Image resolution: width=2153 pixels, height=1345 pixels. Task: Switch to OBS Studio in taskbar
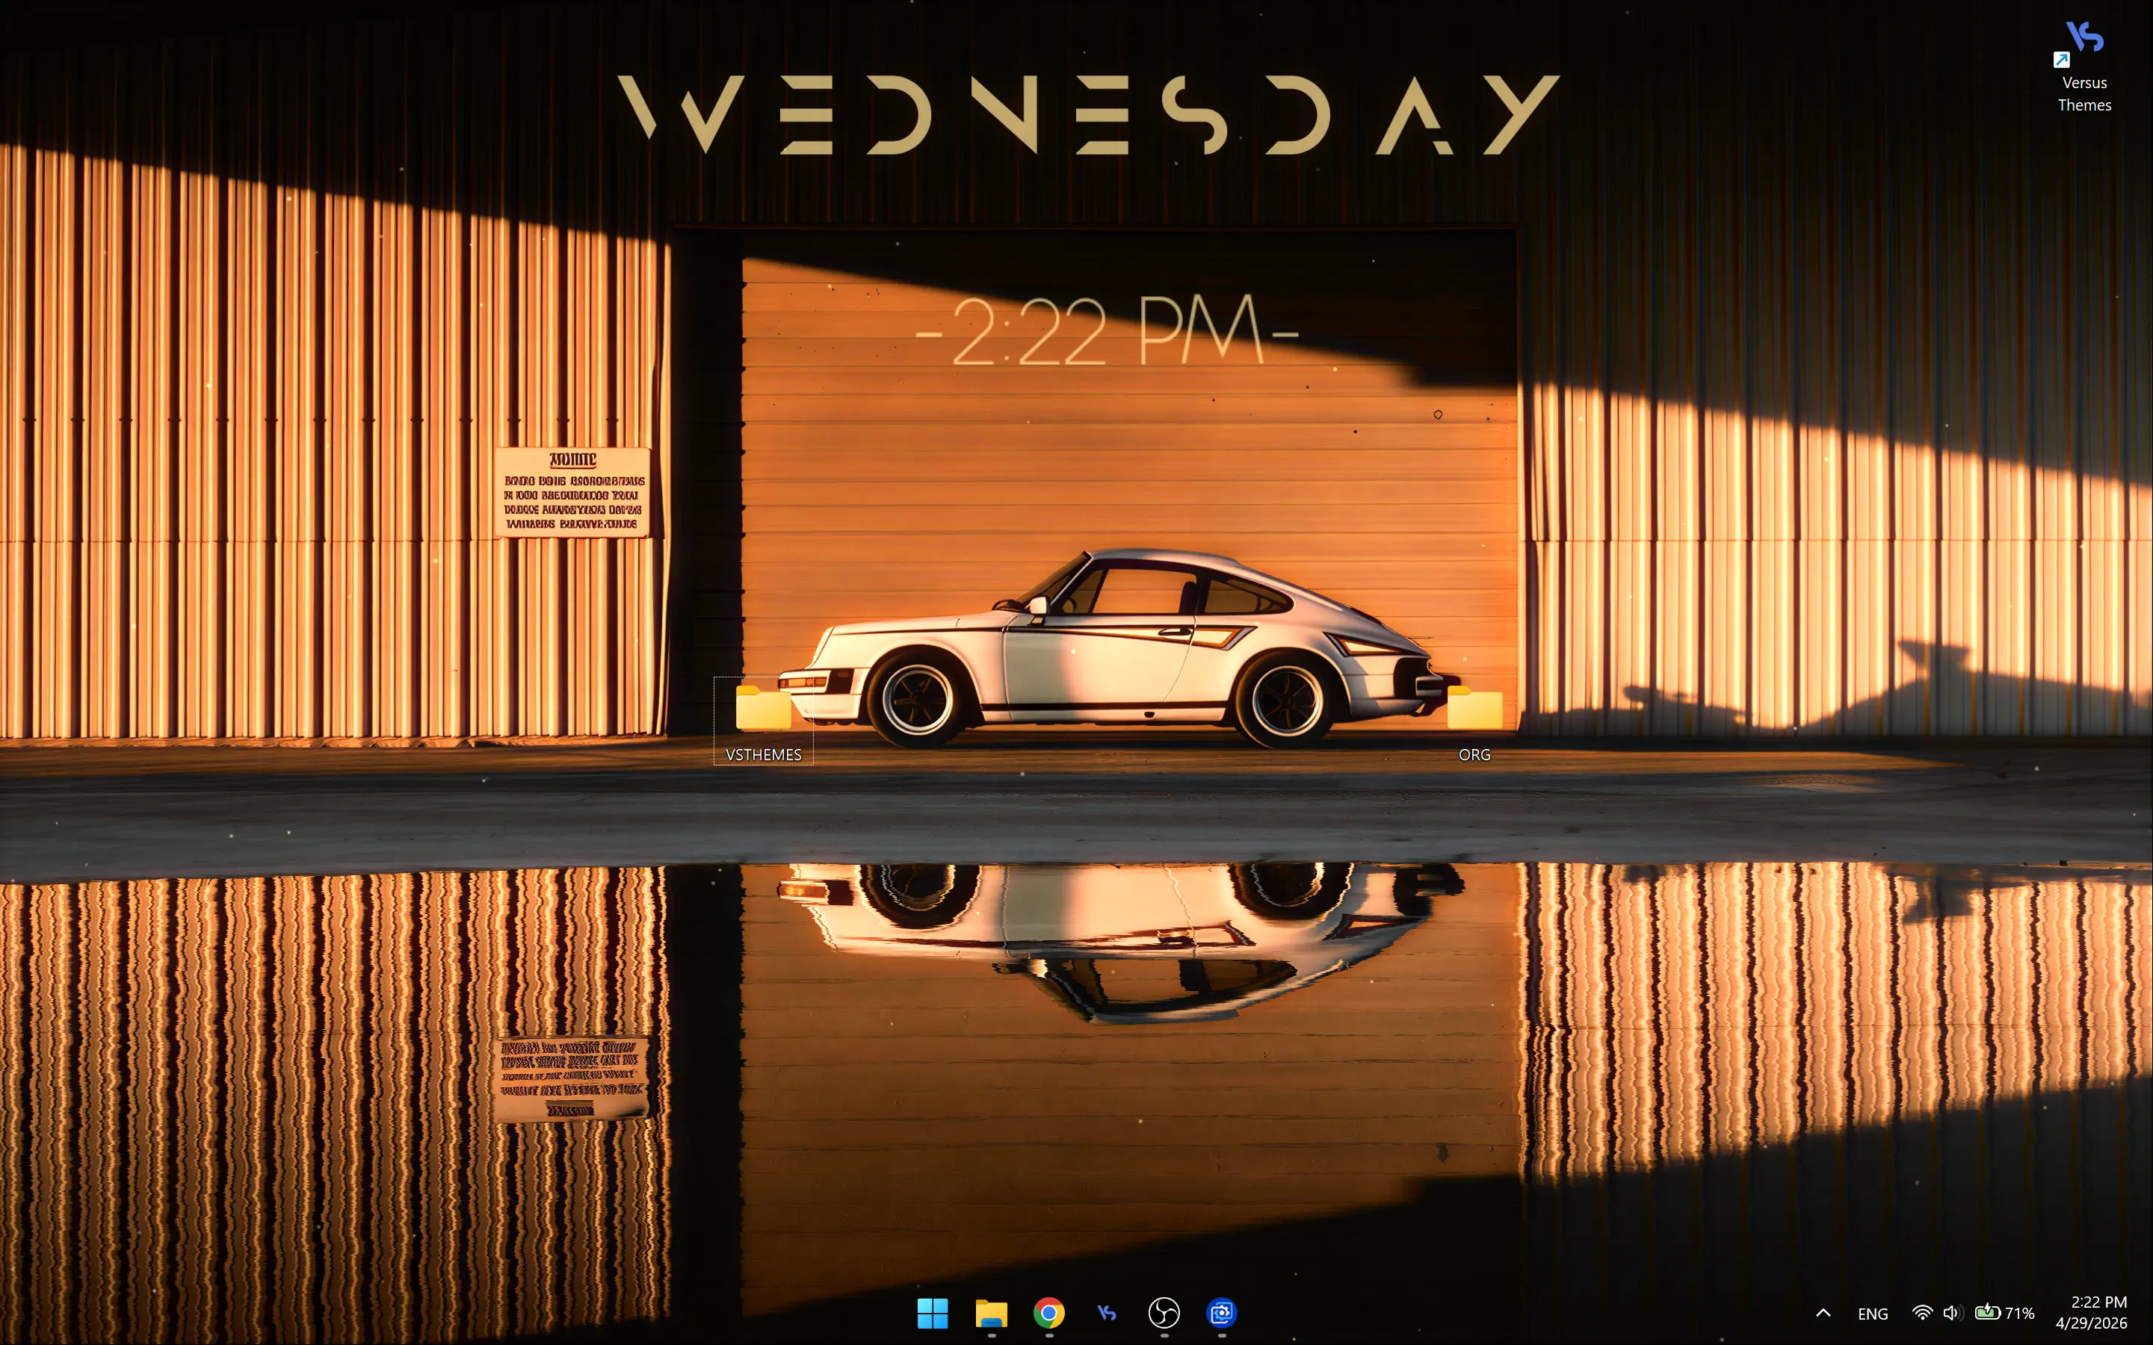pos(1164,1312)
